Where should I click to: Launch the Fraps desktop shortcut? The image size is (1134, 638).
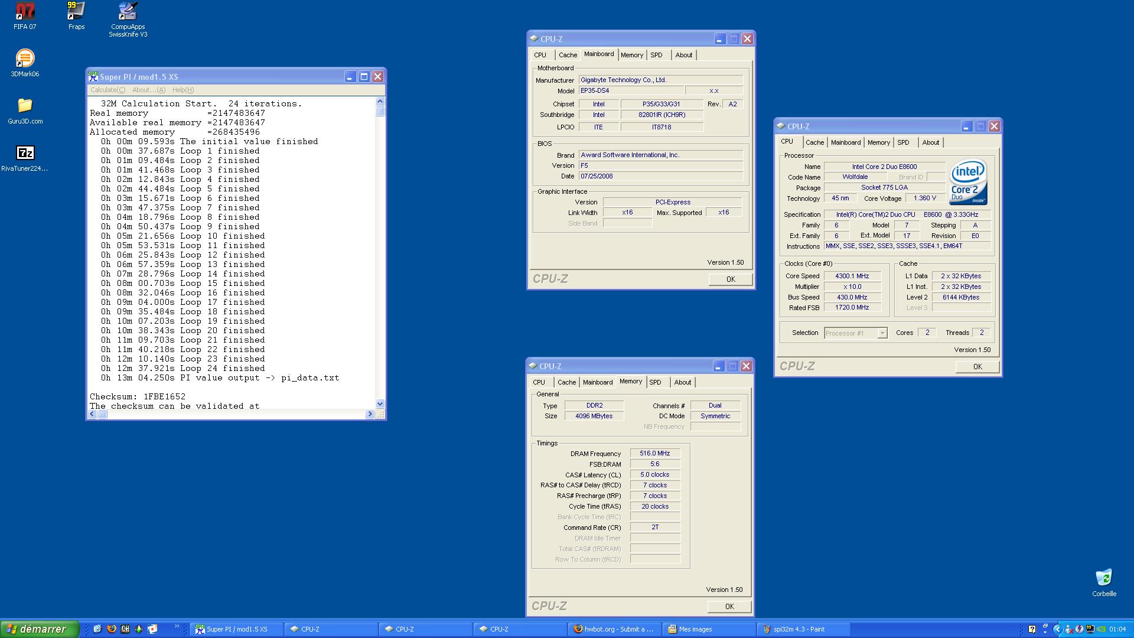76,16
